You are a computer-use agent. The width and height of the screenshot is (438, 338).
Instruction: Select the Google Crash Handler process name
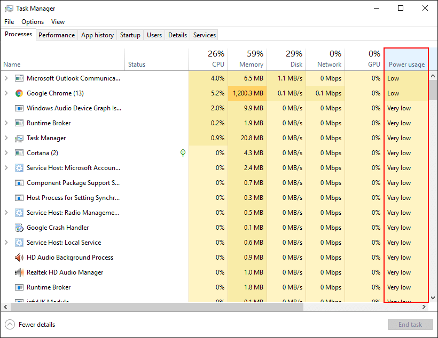coord(58,228)
